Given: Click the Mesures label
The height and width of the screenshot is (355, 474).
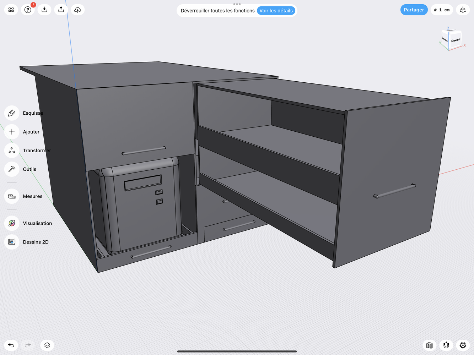Looking at the screenshot, I should tap(33, 196).
